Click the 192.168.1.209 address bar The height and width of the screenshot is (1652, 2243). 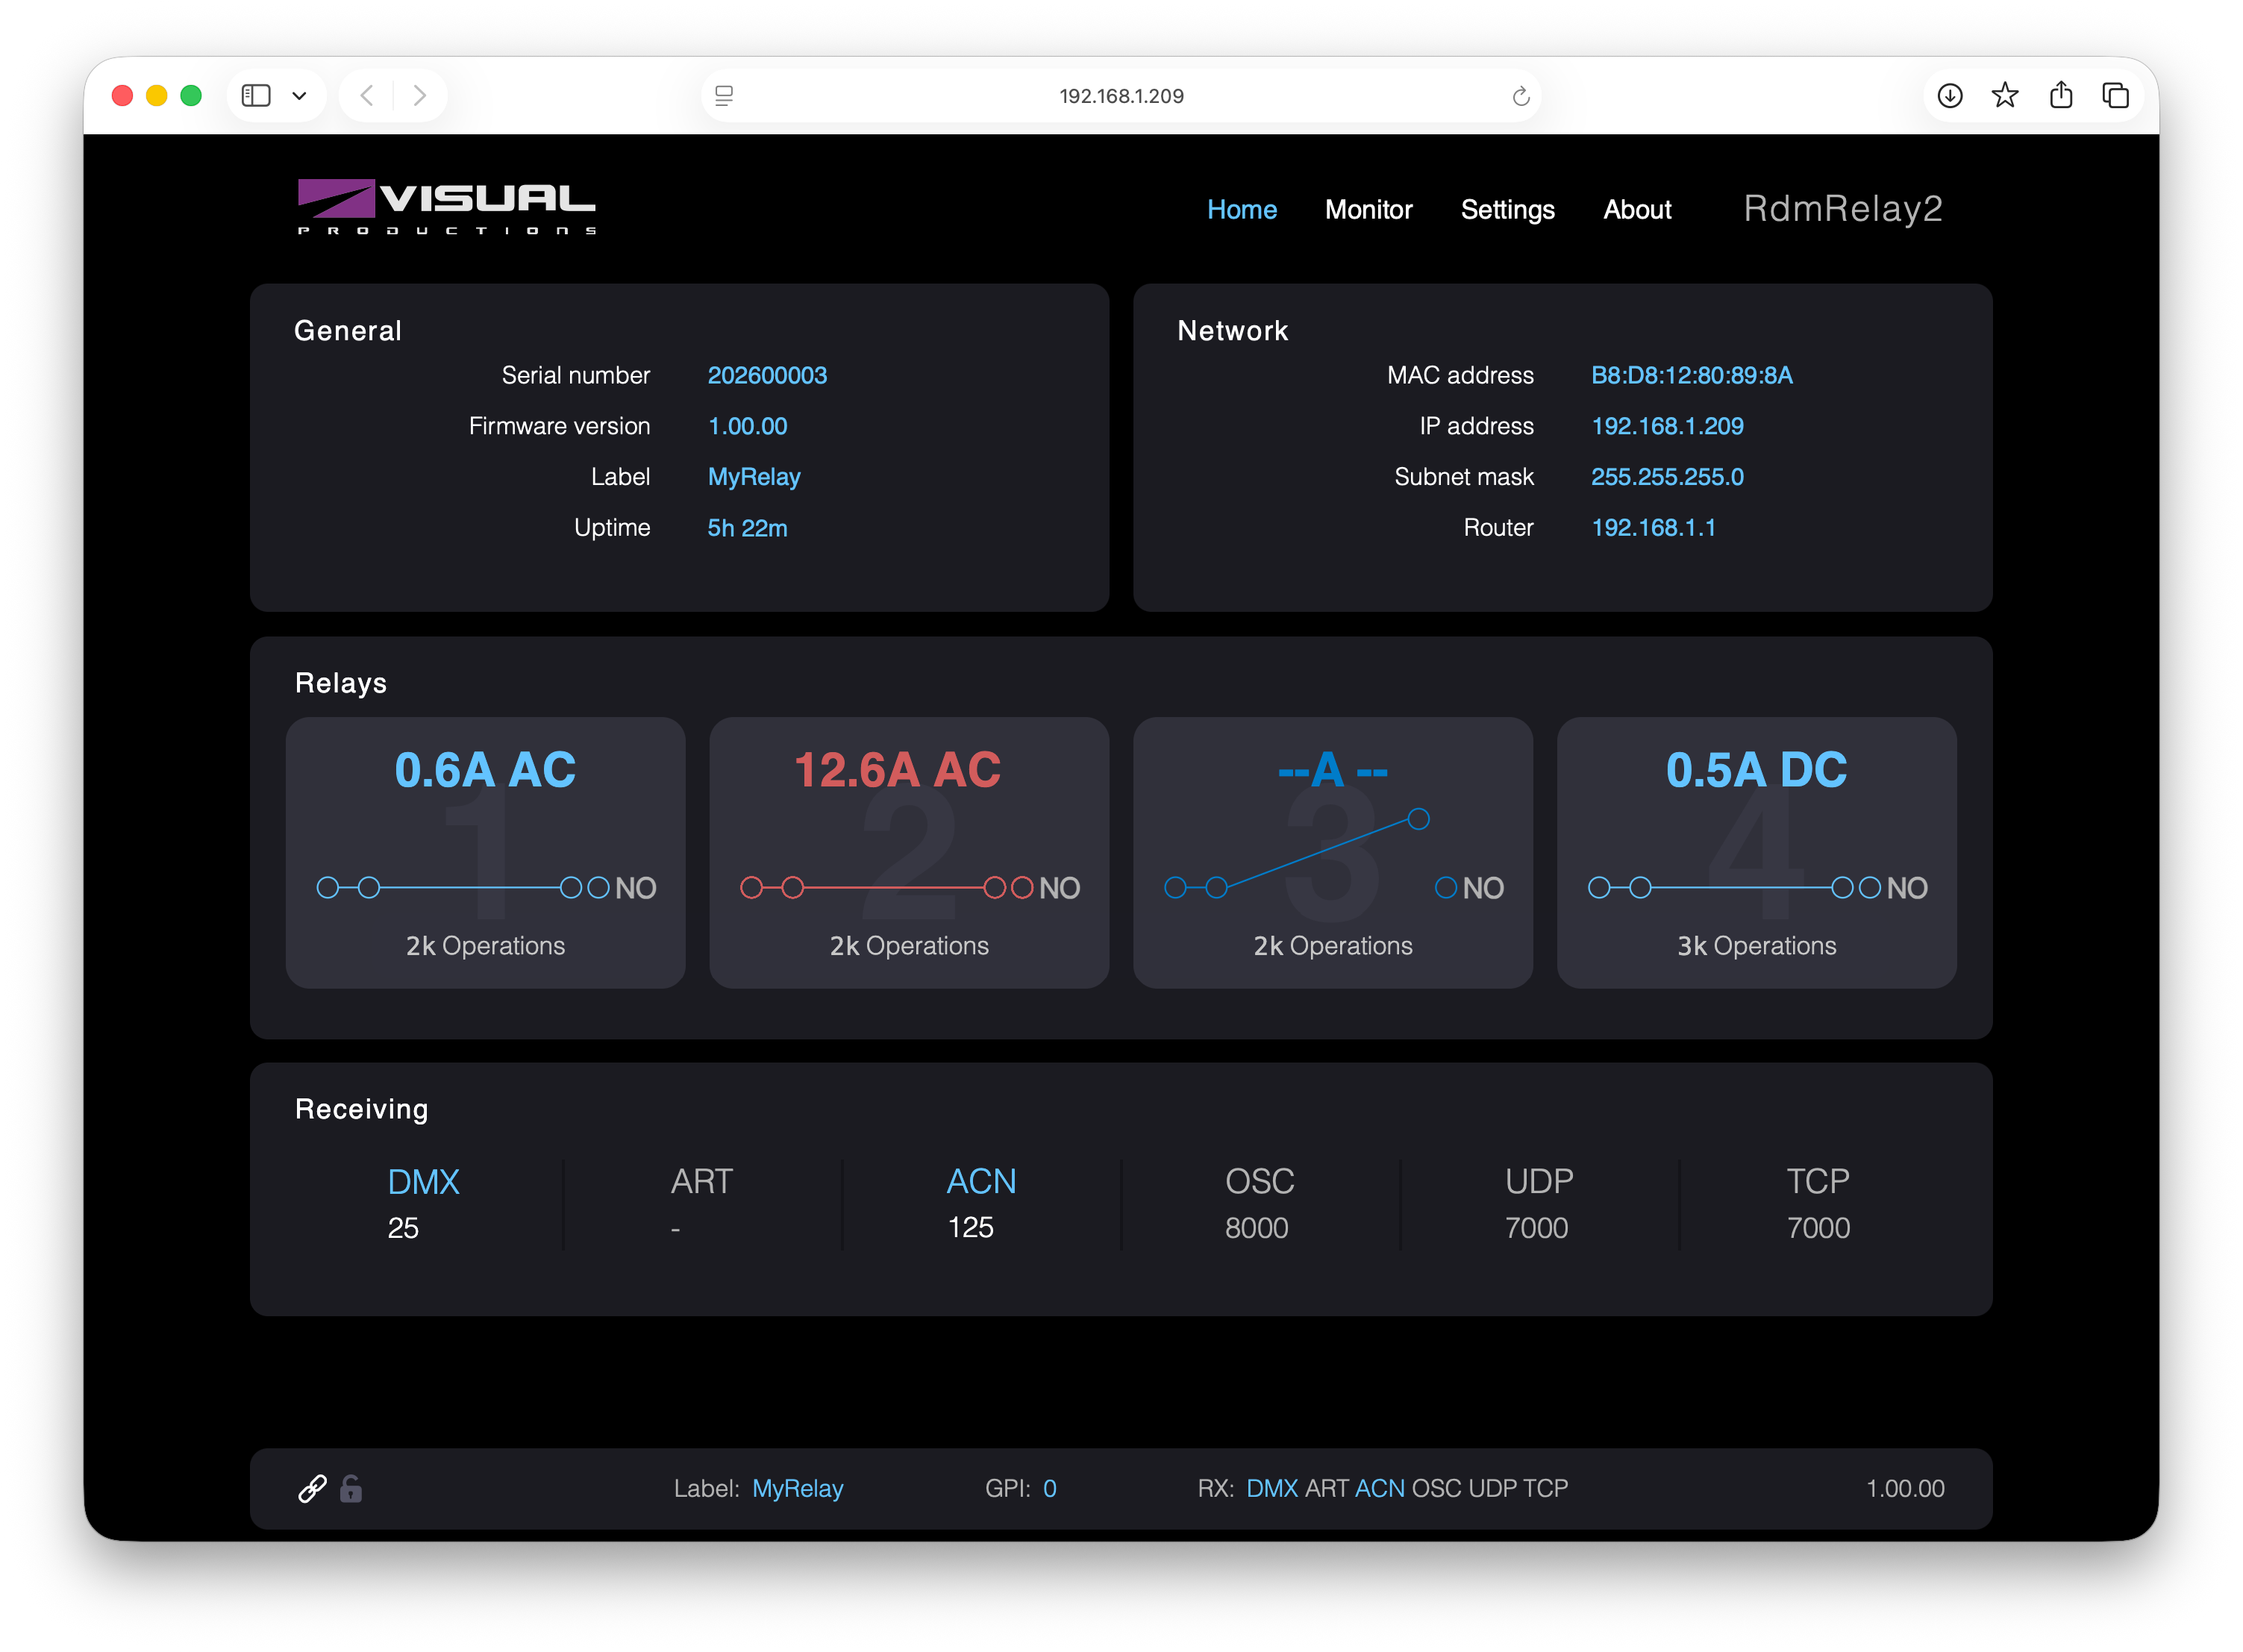tap(1121, 96)
